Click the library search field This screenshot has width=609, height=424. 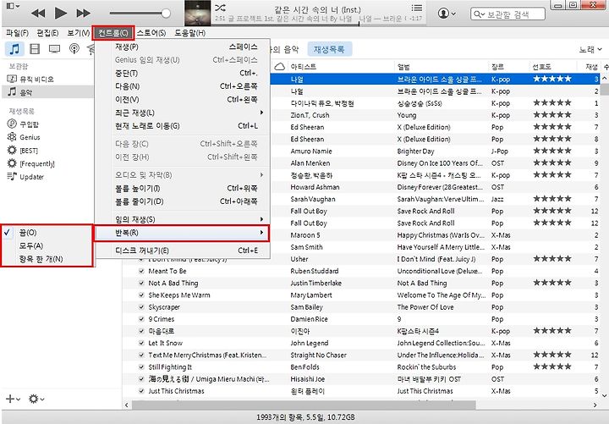[507, 14]
